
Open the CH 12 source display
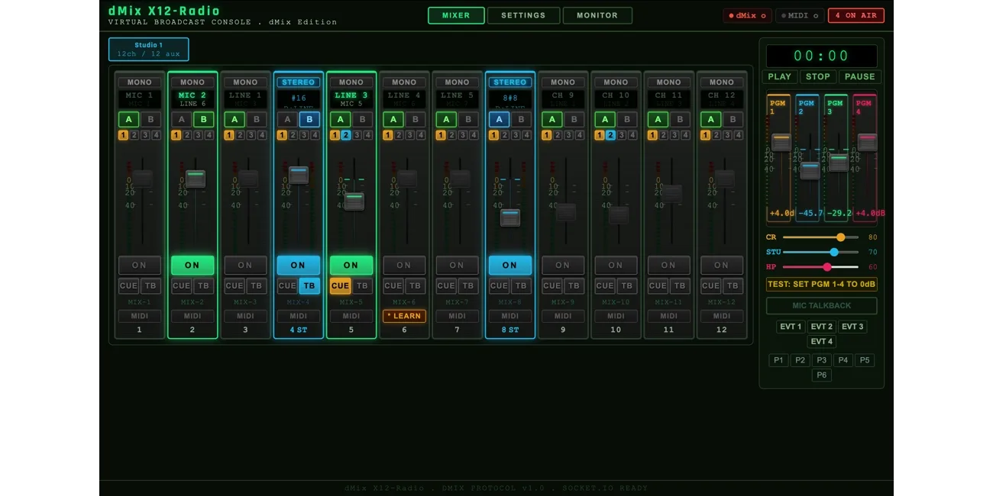click(x=721, y=99)
